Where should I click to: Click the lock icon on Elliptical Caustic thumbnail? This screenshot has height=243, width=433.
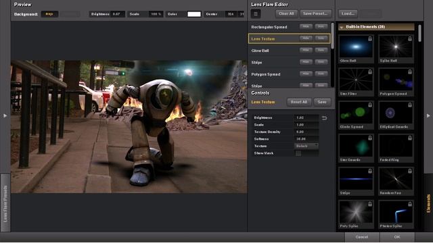[410, 105]
